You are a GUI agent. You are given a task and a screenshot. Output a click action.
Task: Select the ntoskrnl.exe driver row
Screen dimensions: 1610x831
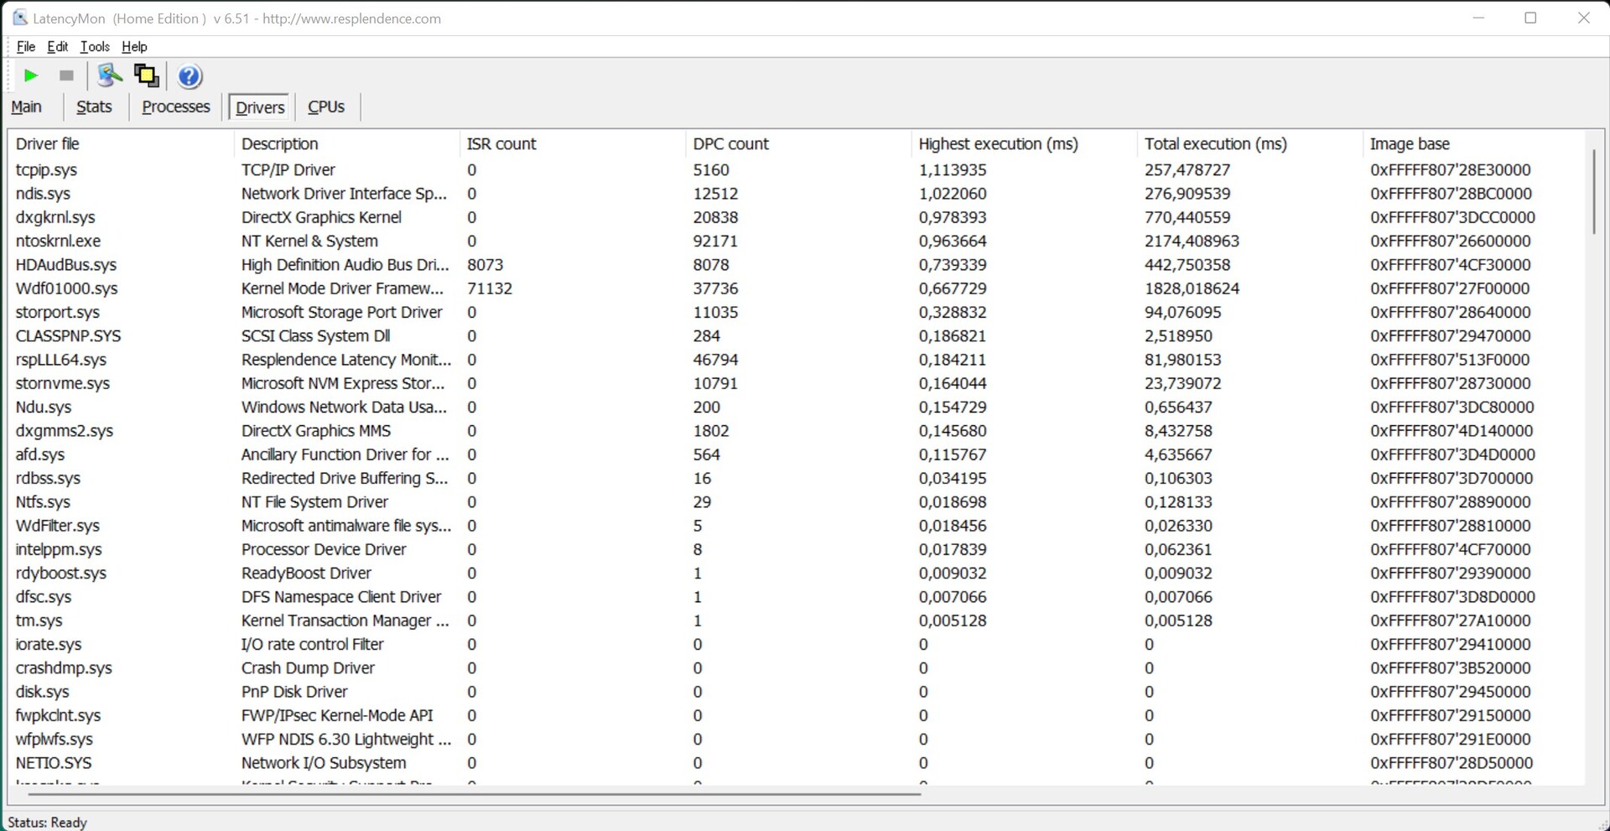pyautogui.click(x=58, y=242)
